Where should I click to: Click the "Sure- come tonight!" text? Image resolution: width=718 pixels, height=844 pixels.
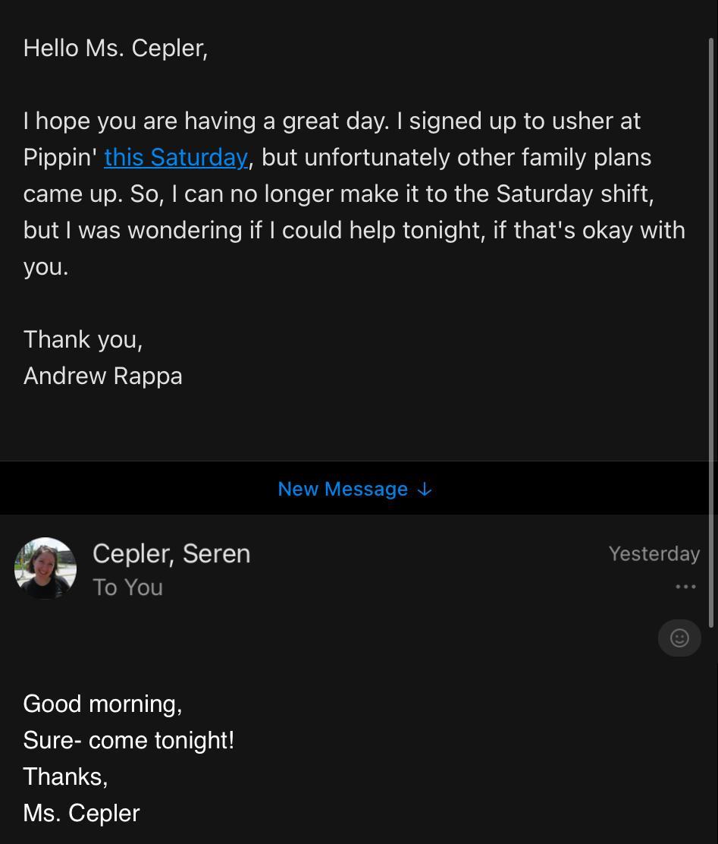pos(129,740)
